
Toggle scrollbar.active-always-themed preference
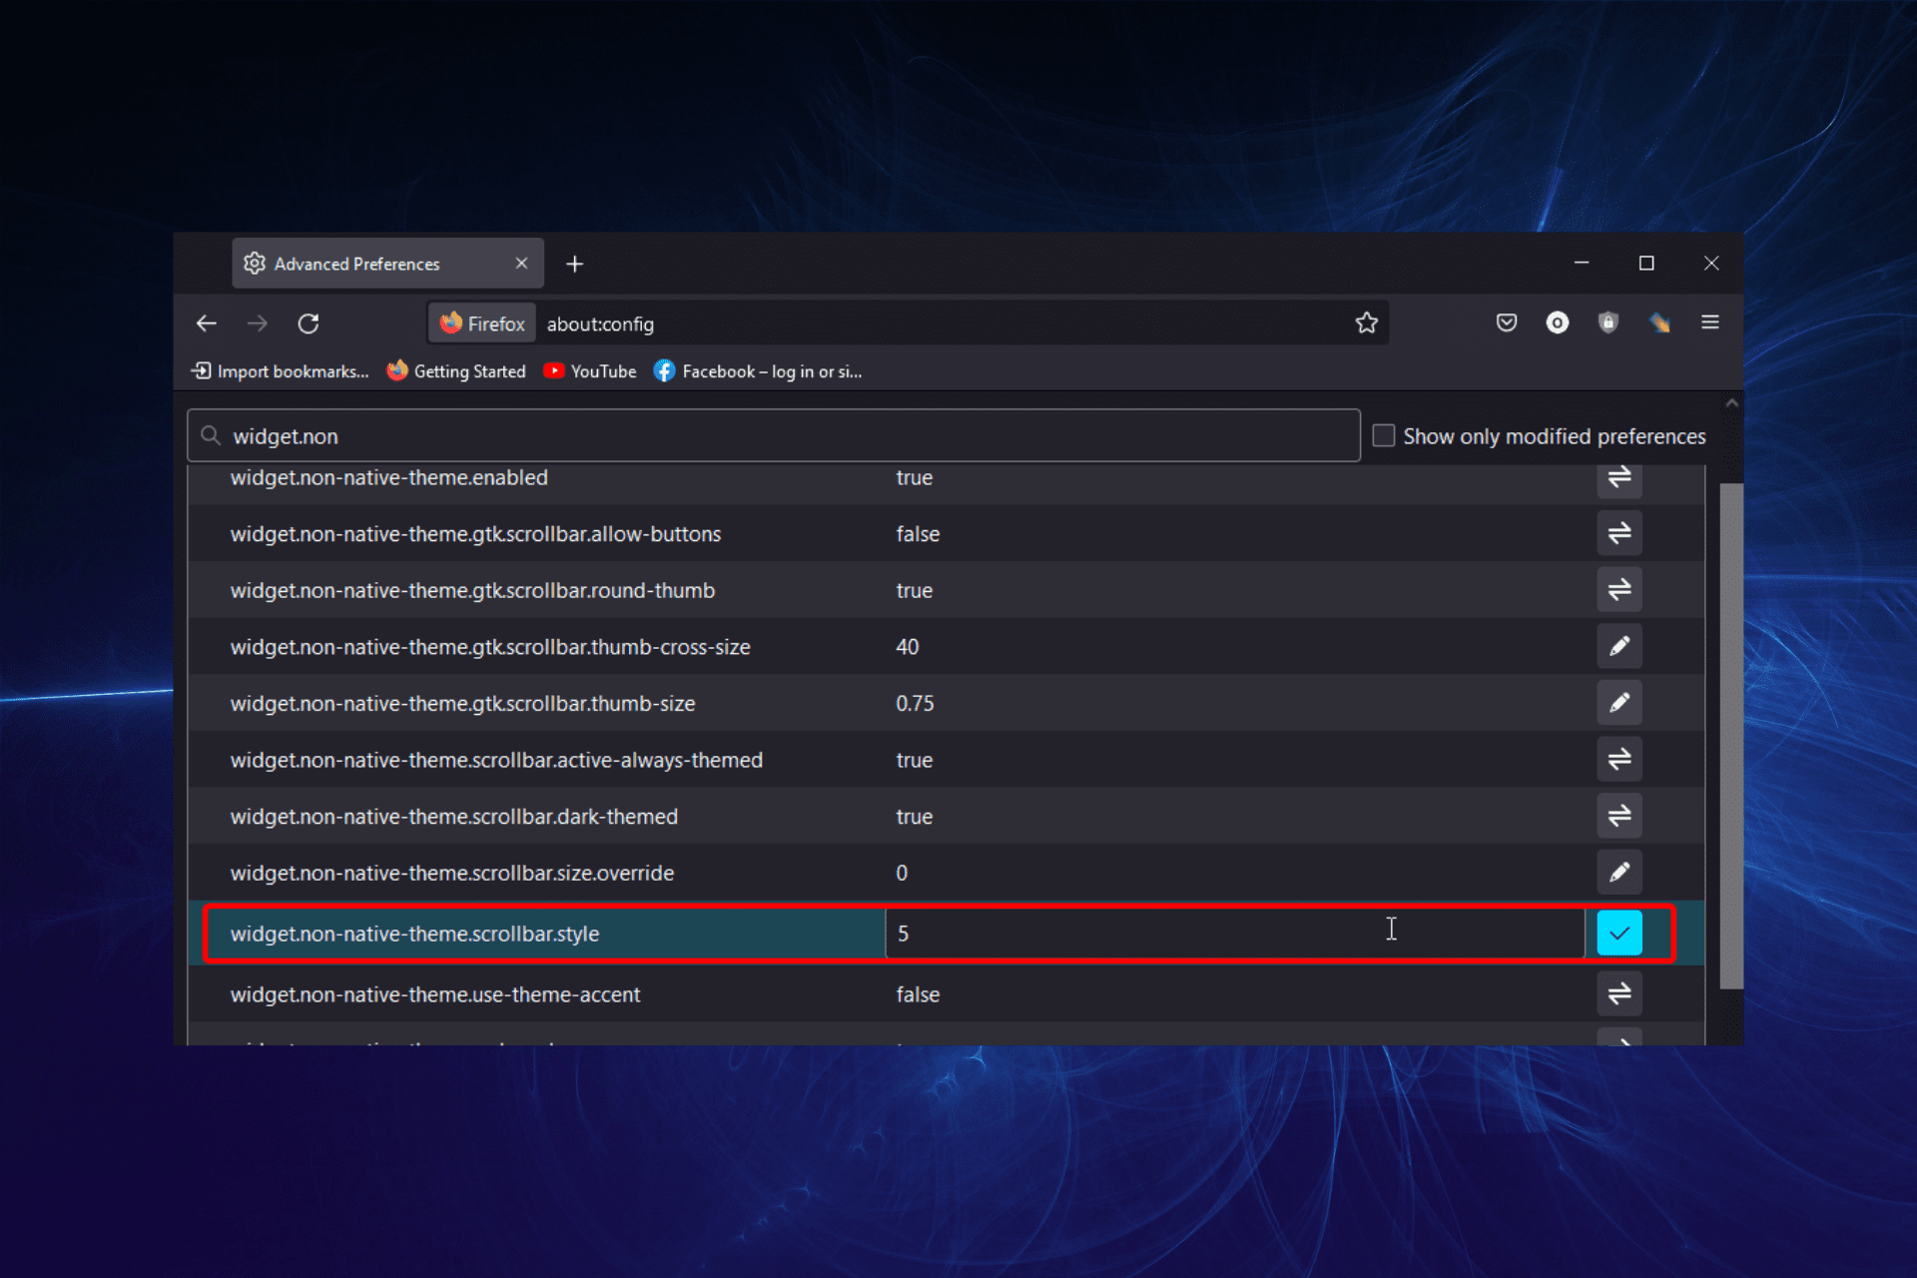click(x=1618, y=759)
